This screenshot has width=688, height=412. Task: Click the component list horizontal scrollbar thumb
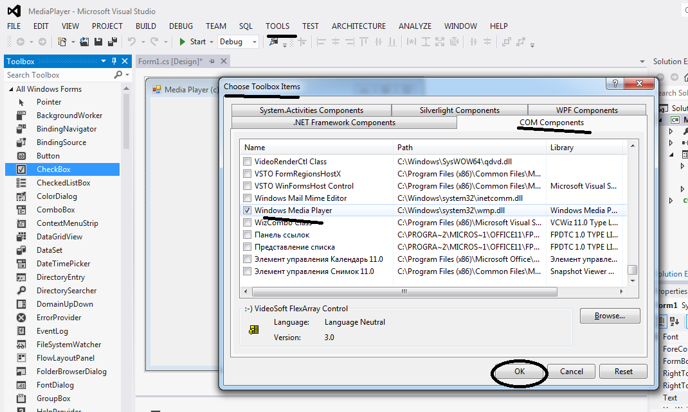click(x=404, y=291)
